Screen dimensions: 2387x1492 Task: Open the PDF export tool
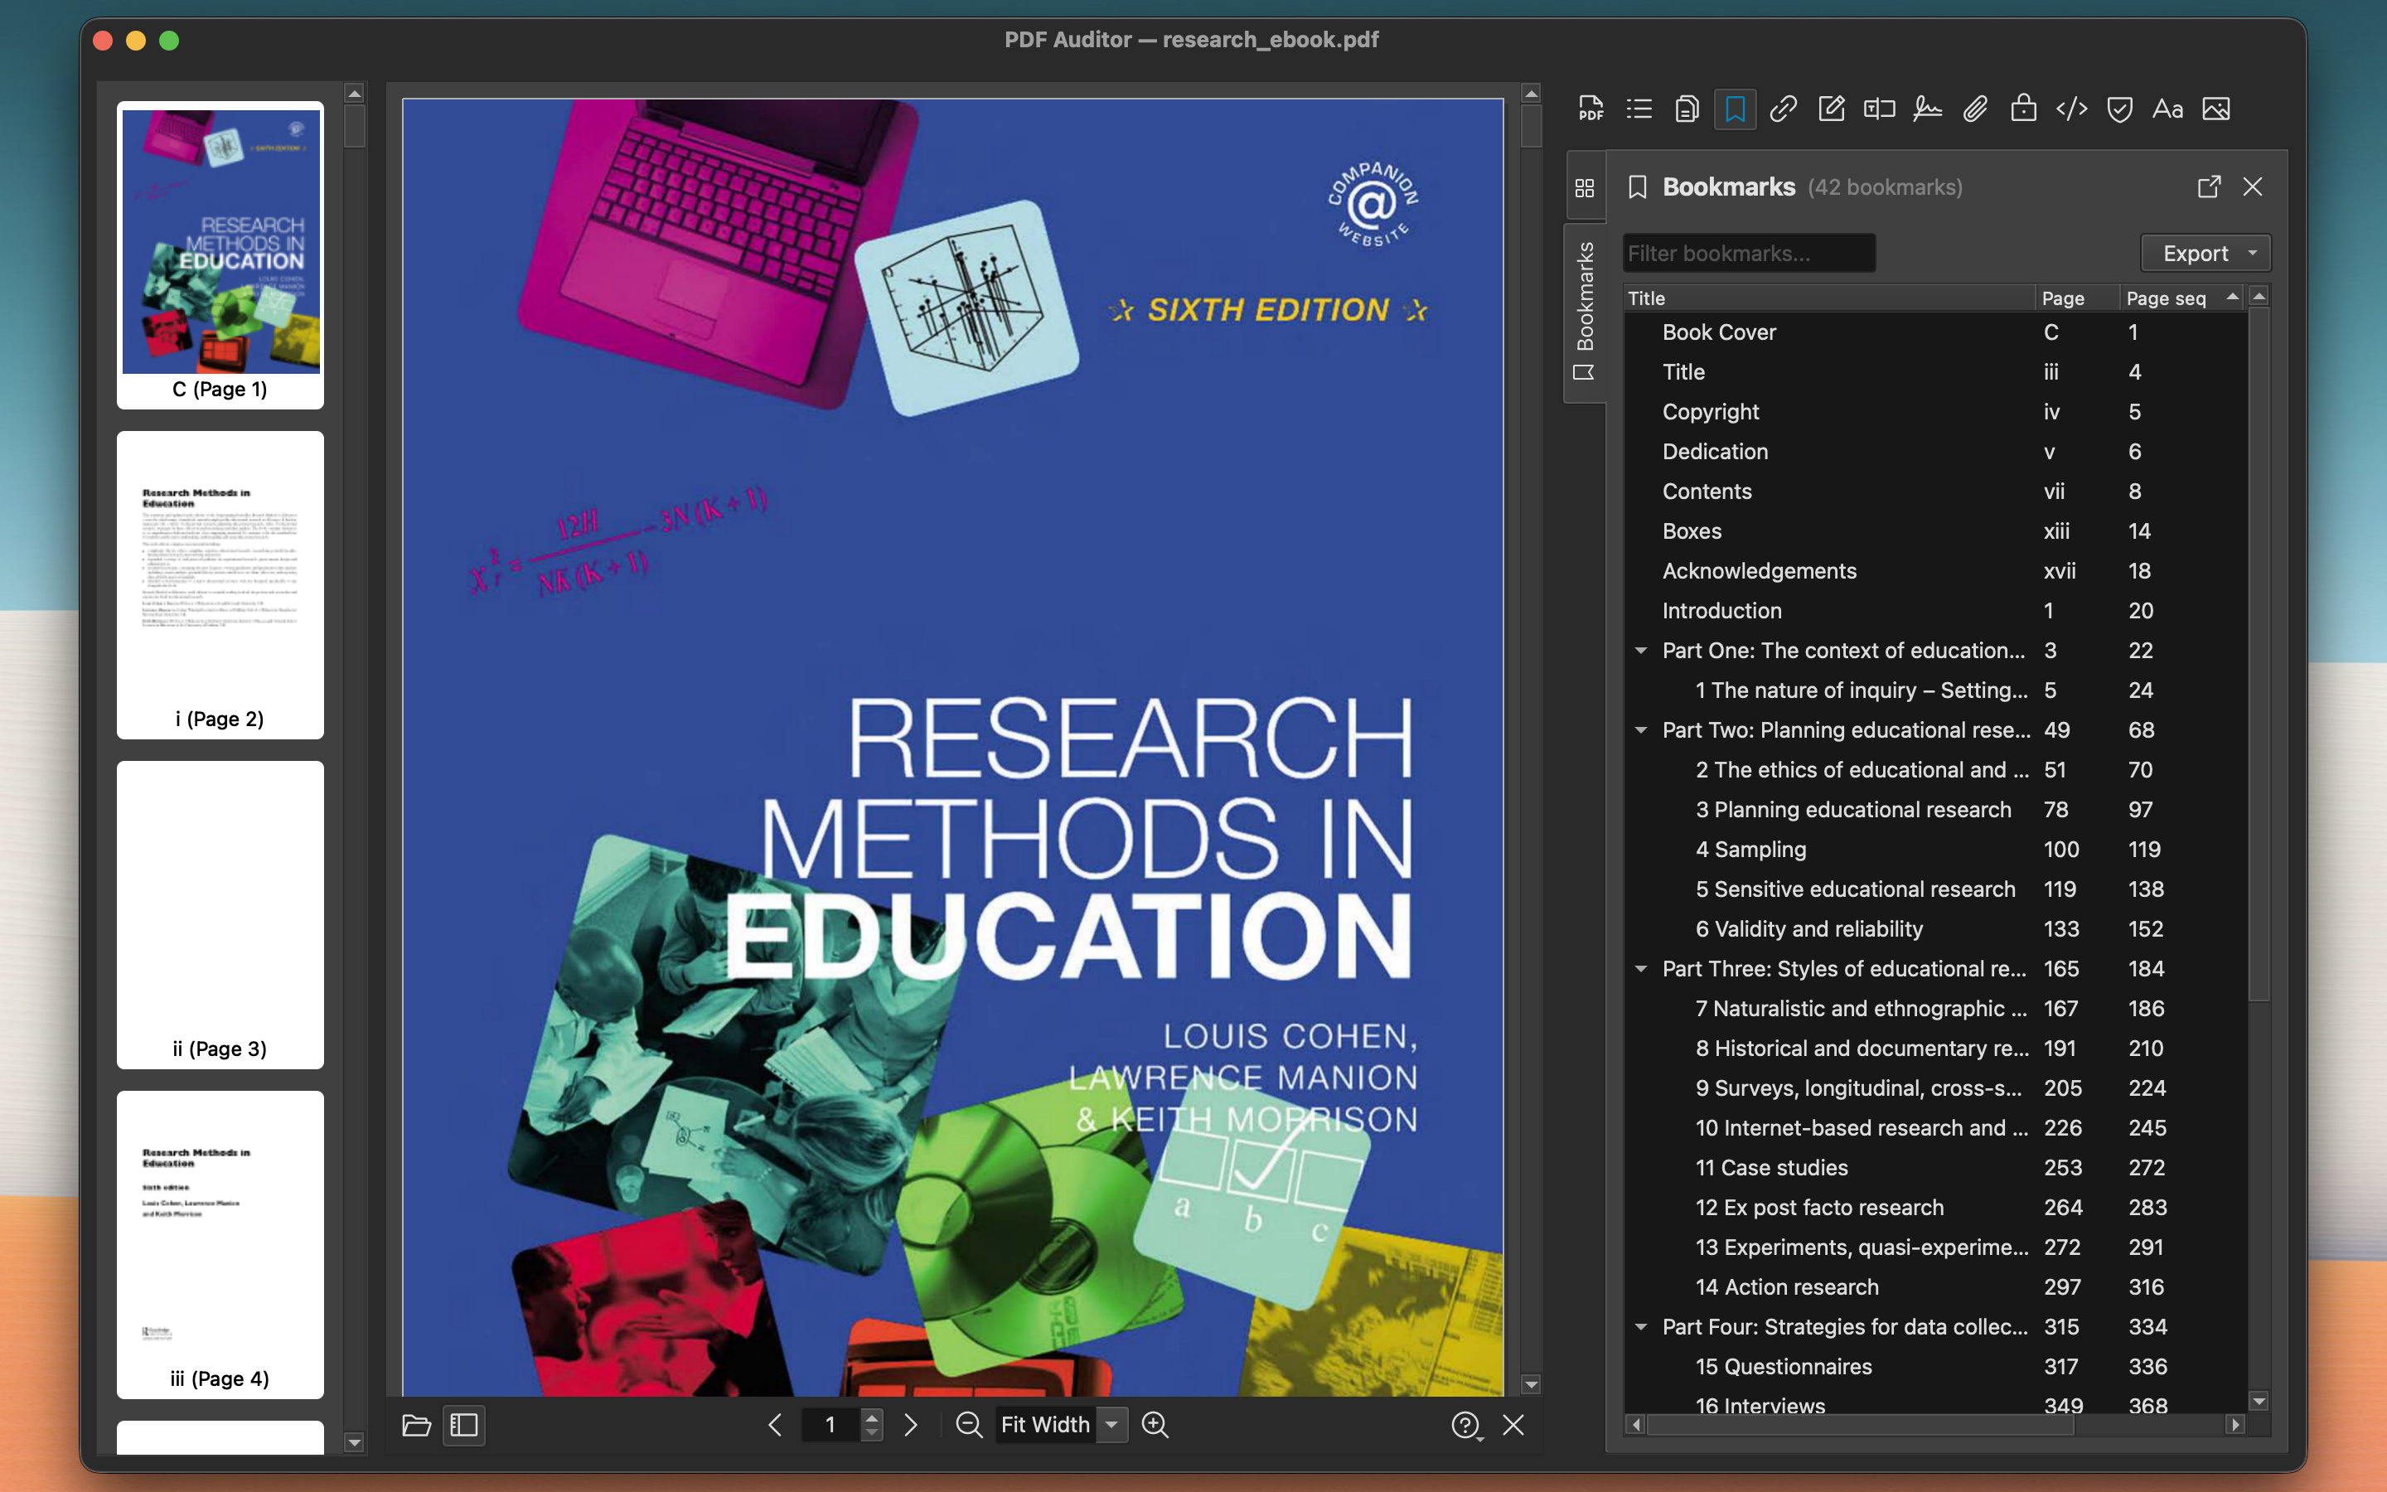click(x=1590, y=109)
